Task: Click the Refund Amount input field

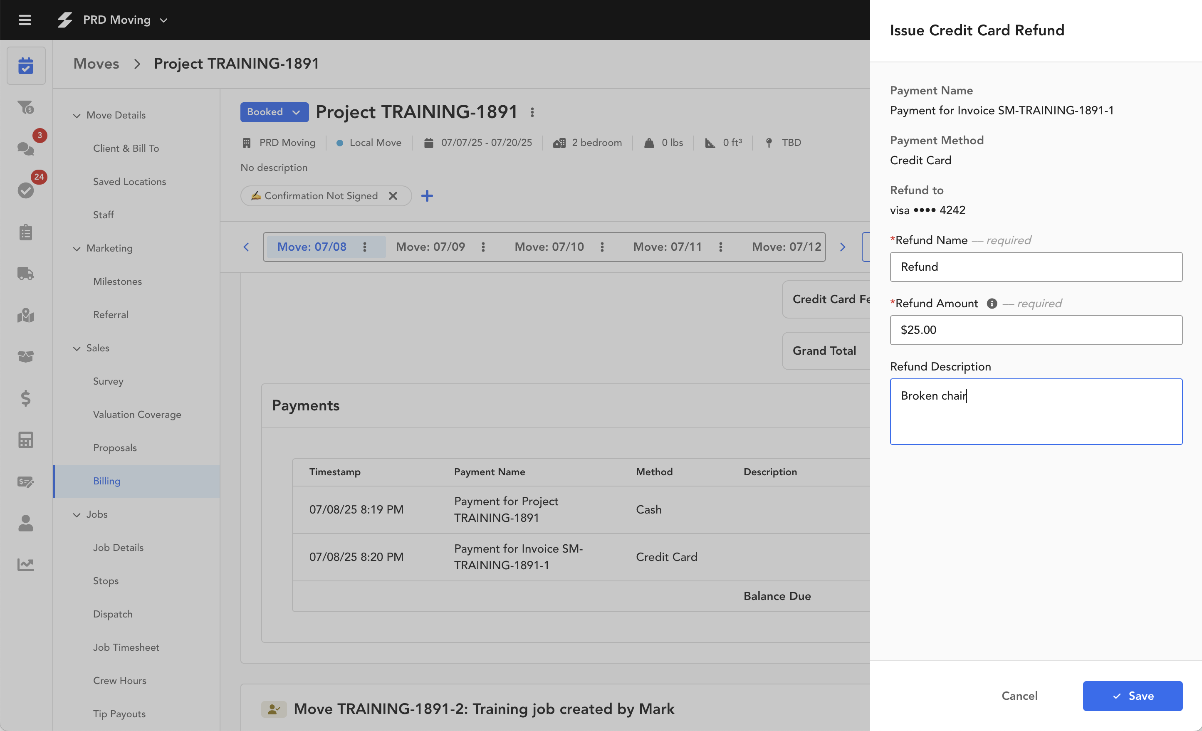Action: (1036, 330)
